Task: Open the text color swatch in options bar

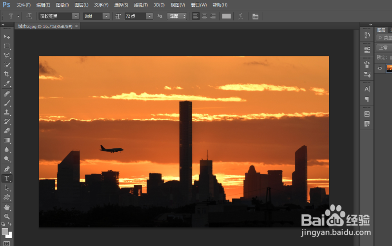Action: coord(227,16)
